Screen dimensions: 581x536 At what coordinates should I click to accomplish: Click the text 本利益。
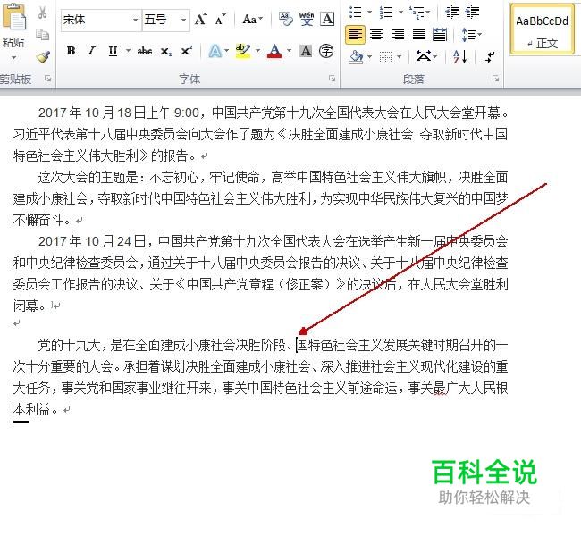[x=36, y=410]
